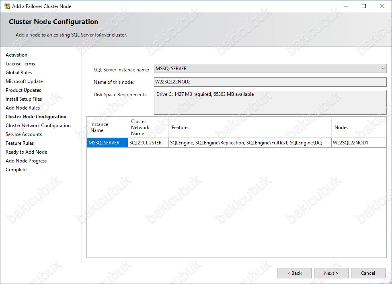The height and width of the screenshot is (284, 392).
Task: Go to the Service Accounts step
Action: (24, 134)
